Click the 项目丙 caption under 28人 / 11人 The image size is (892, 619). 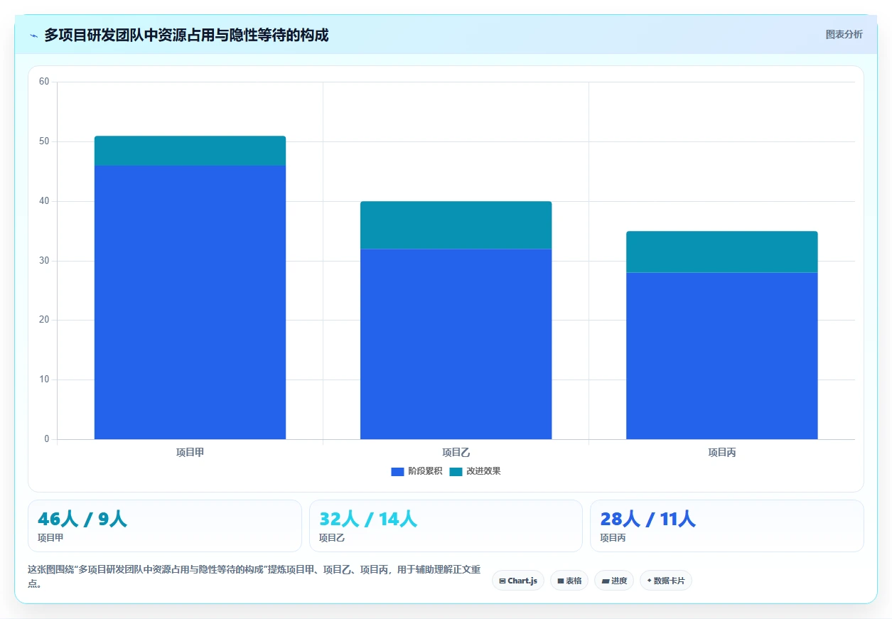[613, 538]
